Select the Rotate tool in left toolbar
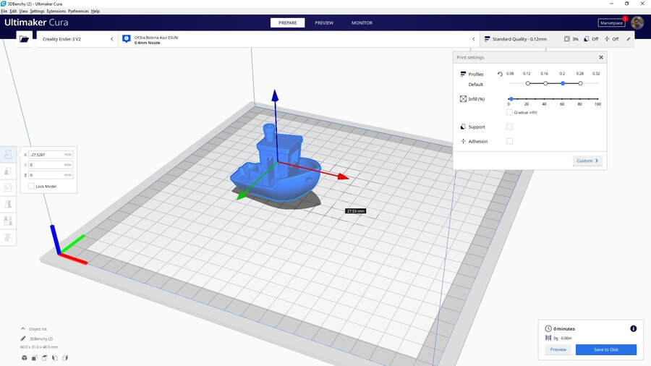 8,187
